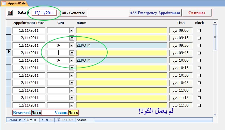Select the 09:45 row record selector
The height and width of the screenshot is (130, 225).
pos(9,53)
